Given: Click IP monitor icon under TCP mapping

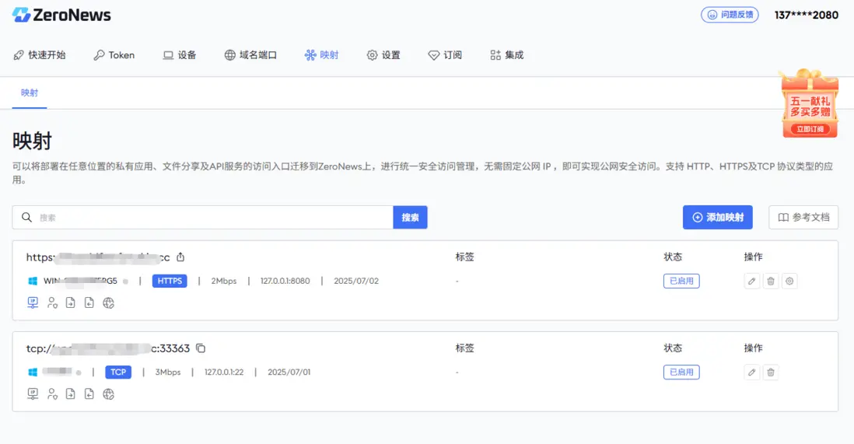Looking at the screenshot, I should click(33, 394).
